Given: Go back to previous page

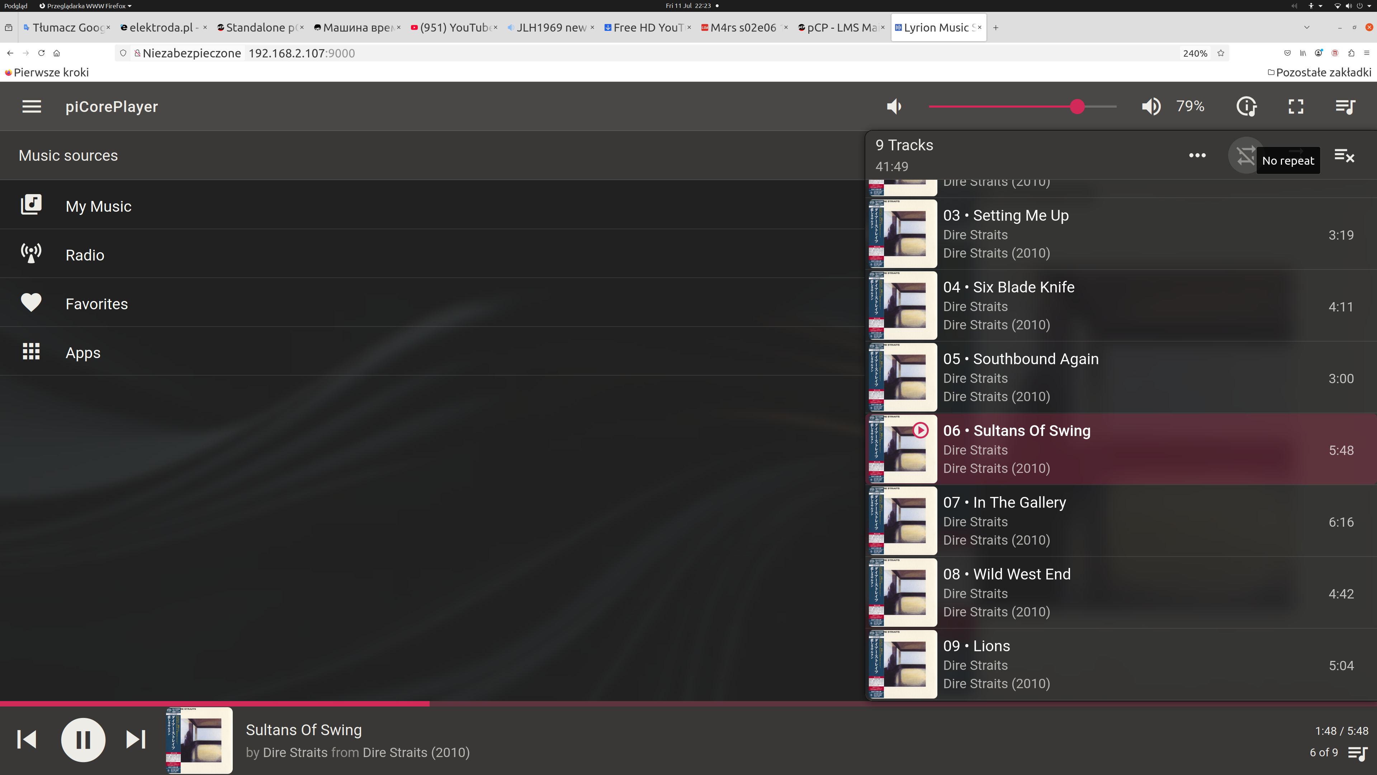Looking at the screenshot, I should tap(10, 53).
